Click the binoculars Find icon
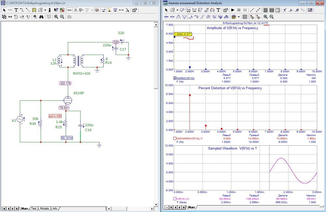The image size is (326, 212). tap(42, 17)
